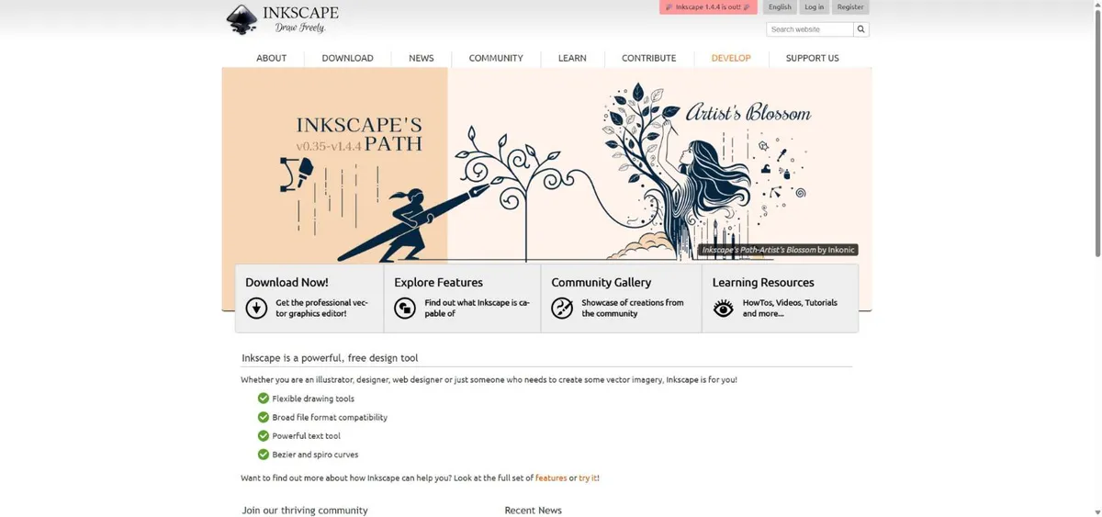Open the COMMUNITY menu
Screen dimensions: 1102x517
coord(496,58)
